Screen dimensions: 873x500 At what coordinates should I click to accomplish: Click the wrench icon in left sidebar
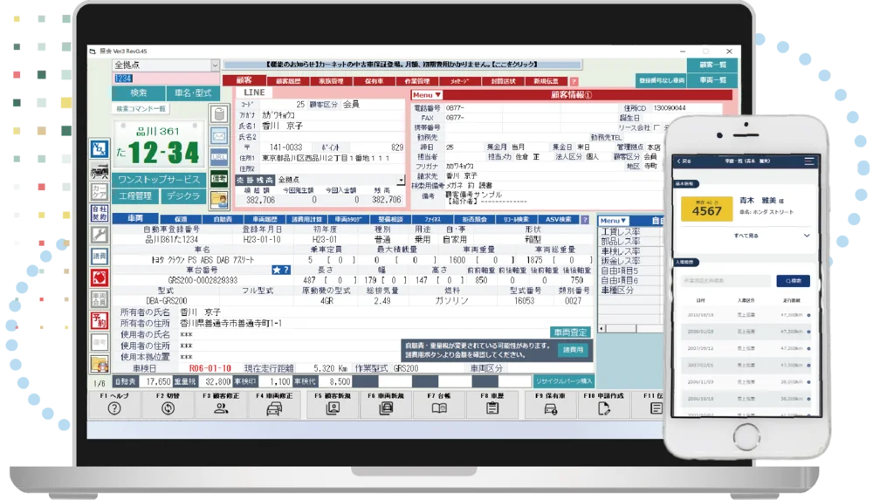(100, 235)
